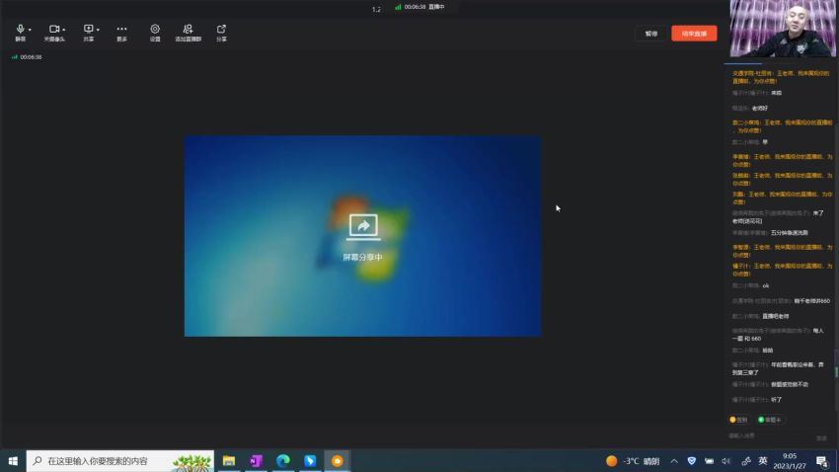839x472 pixels.
Task: Open OneNote from the taskbar
Action: pos(256,461)
